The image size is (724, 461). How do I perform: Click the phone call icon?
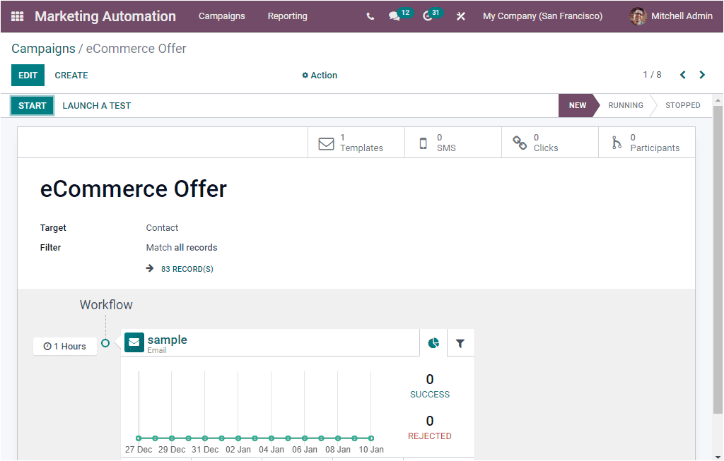click(370, 16)
